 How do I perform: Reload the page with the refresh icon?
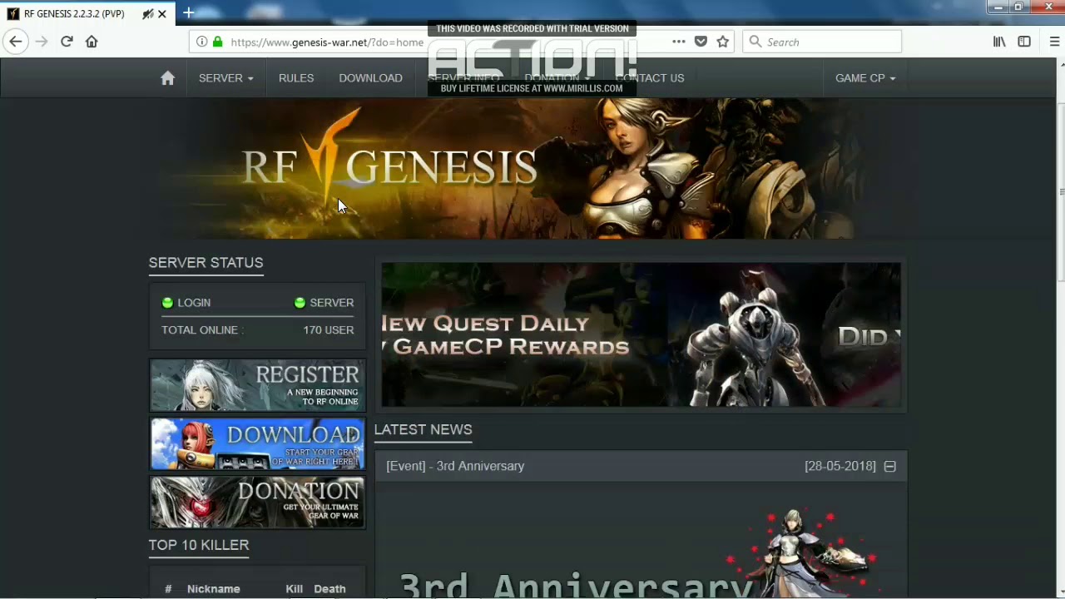pyautogui.click(x=67, y=42)
